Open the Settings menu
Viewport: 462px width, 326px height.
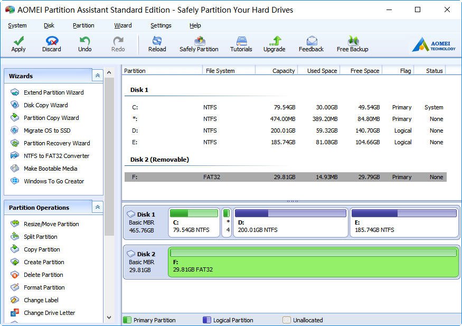click(x=161, y=26)
